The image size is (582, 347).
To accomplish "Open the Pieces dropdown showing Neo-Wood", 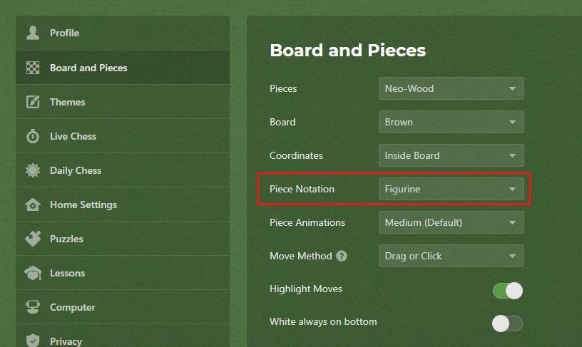I will pyautogui.click(x=451, y=88).
